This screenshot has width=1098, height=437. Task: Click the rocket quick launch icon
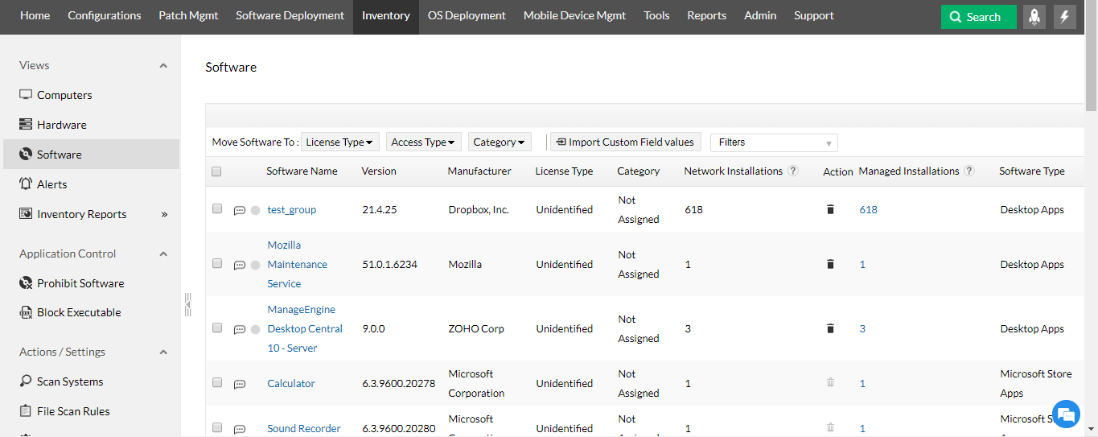[x=1034, y=17]
